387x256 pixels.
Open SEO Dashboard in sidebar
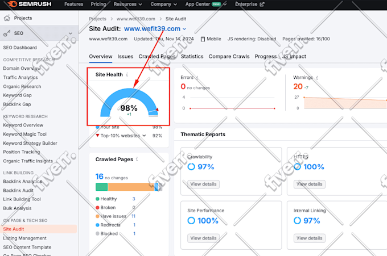click(x=20, y=48)
